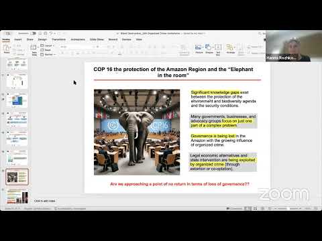Select the currently highlighted elephant slide thumbnail

[x=17, y=177]
